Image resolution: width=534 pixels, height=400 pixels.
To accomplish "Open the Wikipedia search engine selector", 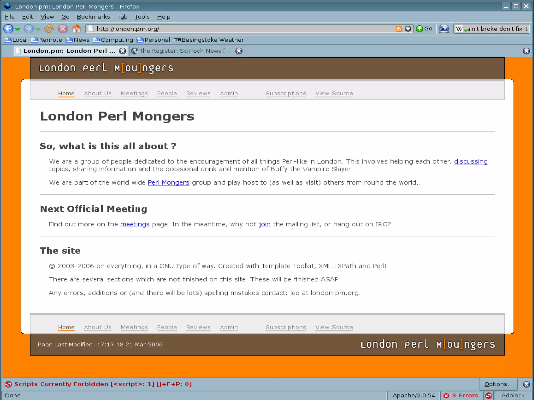I will 461,29.
